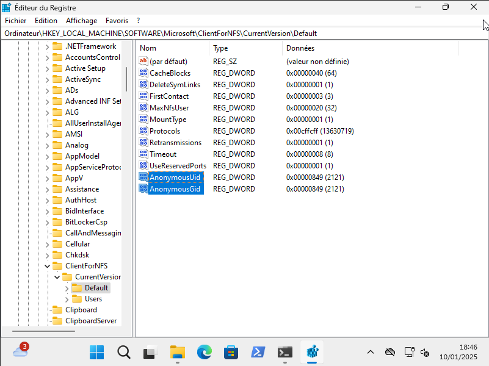Image resolution: width=489 pixels, height=366 pixels.
Task: Expand the AppModel key
Action: click(47, 156)
